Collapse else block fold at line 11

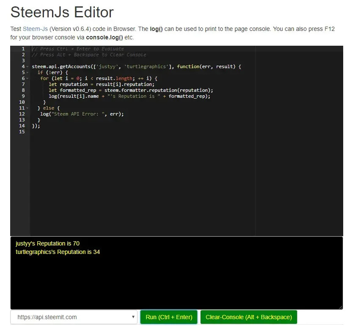(x=28, y=108)
